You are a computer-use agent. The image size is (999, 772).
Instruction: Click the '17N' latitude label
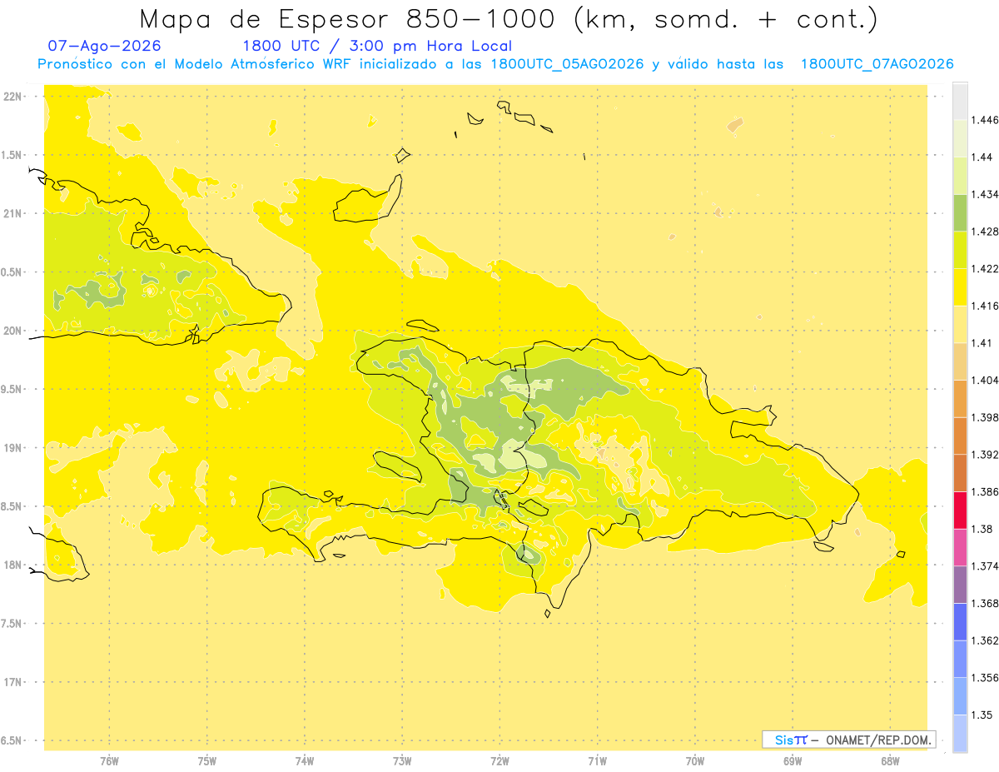pyautogui.click(x=14, y=682)
